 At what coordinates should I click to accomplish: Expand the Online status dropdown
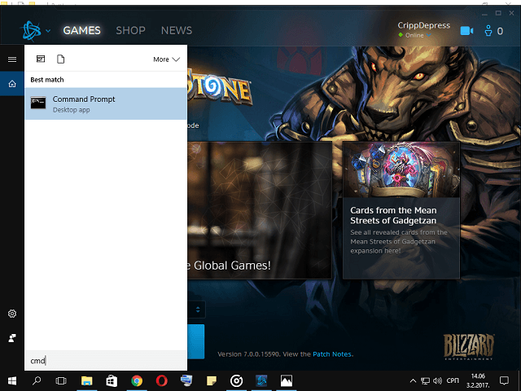click(429, 35)
